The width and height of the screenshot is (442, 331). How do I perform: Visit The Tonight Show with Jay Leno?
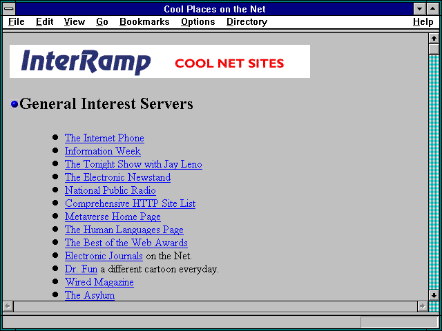(133, 164)
